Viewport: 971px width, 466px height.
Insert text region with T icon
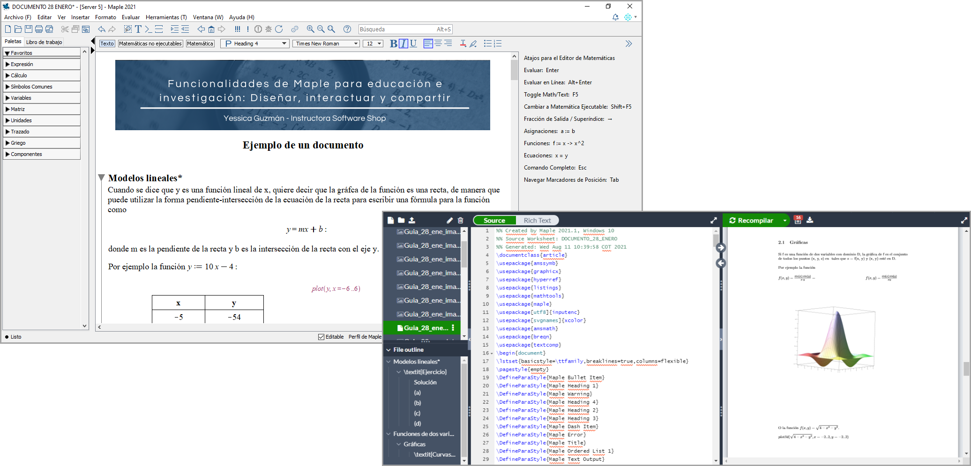click(138, 29)
